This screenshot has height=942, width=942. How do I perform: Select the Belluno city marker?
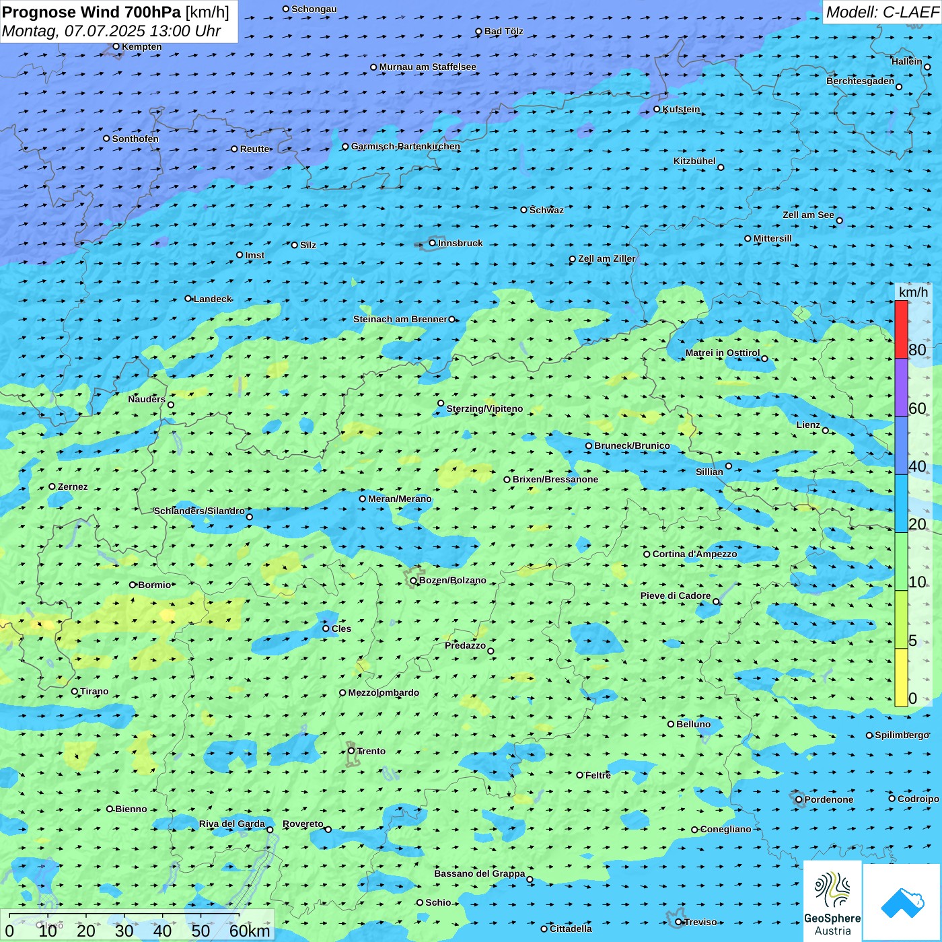tap(671, 724)
